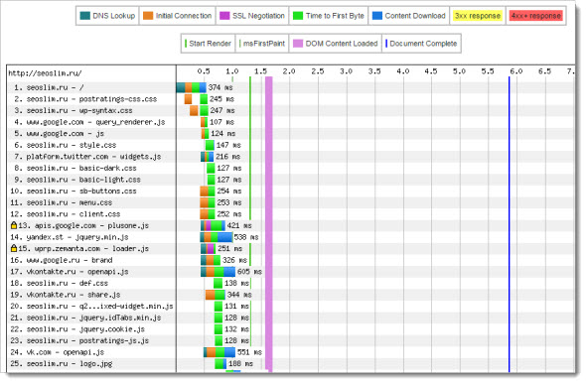Click the Start Render legend entry
Viewport: 586px width, 383px height.
coord(208,44)
